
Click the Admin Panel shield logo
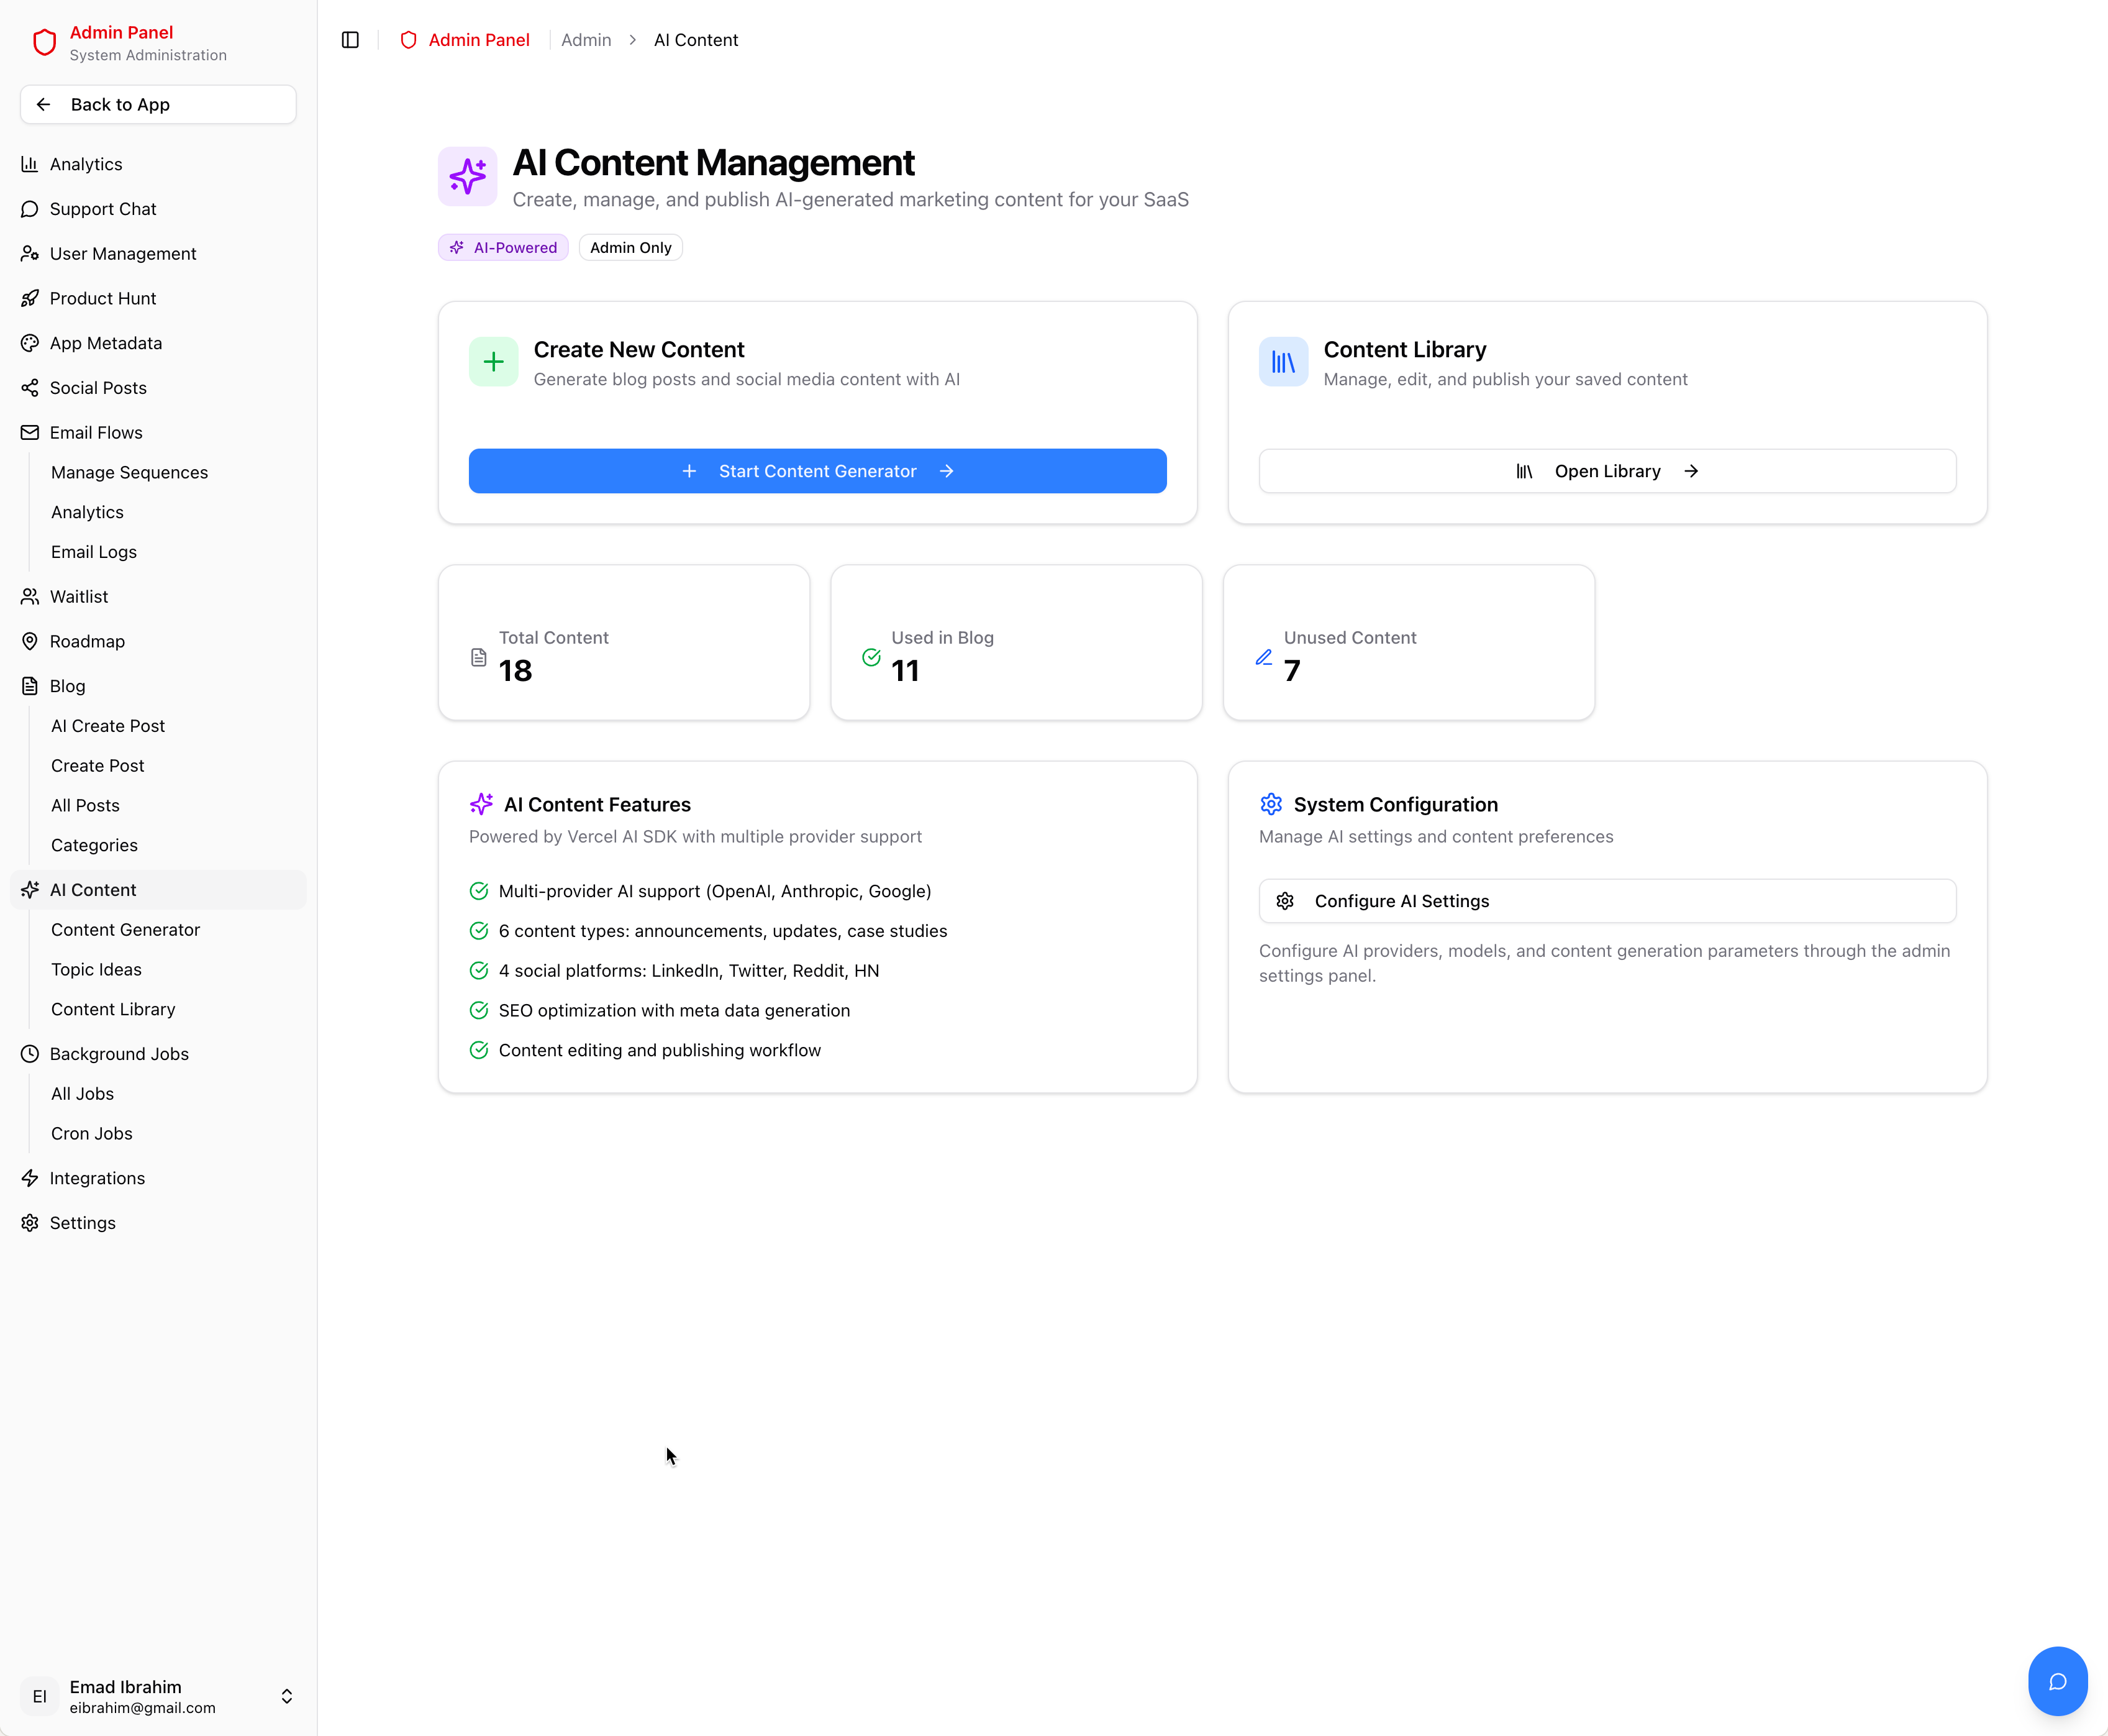pos(44,42)
